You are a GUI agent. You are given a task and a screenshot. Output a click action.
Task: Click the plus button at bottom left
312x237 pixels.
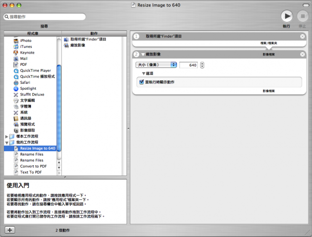pos(10,230)
